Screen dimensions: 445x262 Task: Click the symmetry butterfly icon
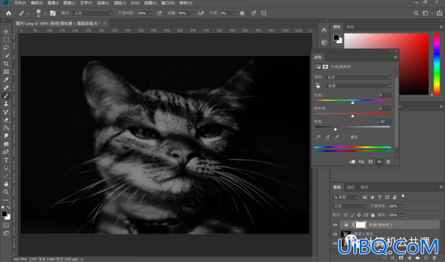point(264,13)
